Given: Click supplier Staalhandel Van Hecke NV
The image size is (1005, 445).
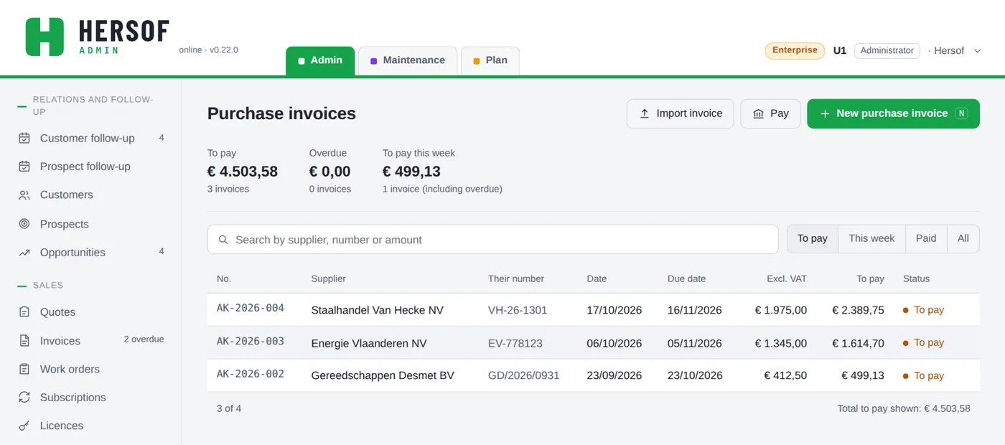Looking at the screenshot, I should pyautogui.click(x=377, y=310).
